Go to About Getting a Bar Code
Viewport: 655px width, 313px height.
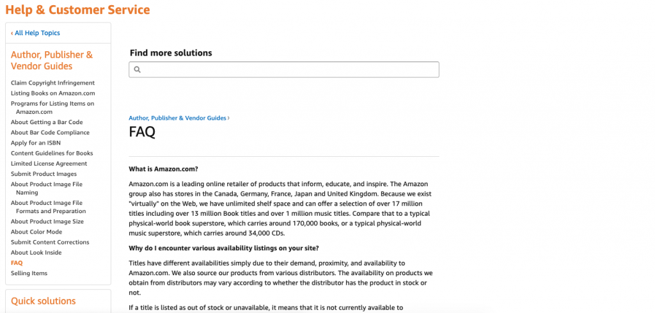click(x=47, y=122)
